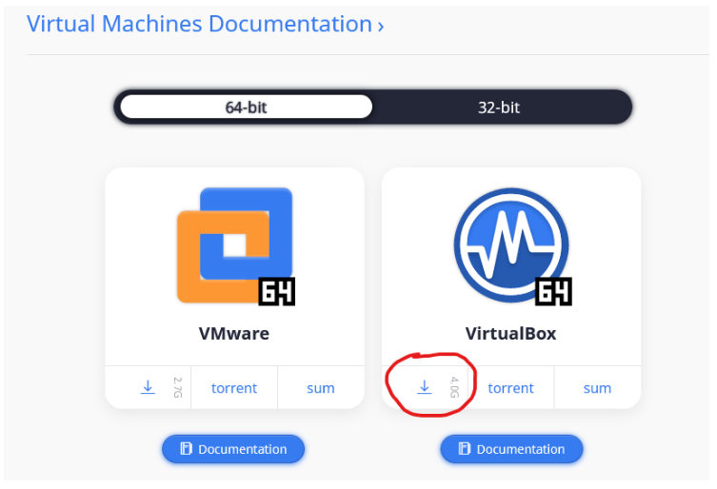Click the chevron after Virtual Machines Documentation

[x=381, y=27]
